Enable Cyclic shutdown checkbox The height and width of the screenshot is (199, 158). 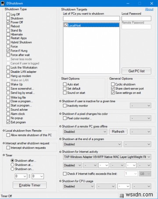pyautogui.click(x=113, y=84)
